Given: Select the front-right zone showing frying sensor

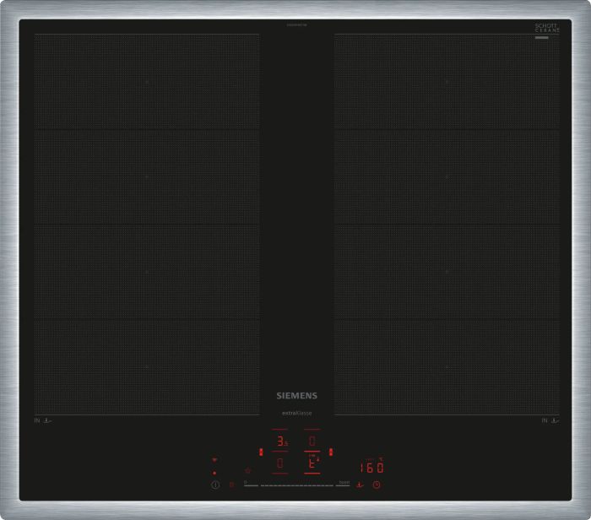Looking at the screenshot, I should point(312,463).
